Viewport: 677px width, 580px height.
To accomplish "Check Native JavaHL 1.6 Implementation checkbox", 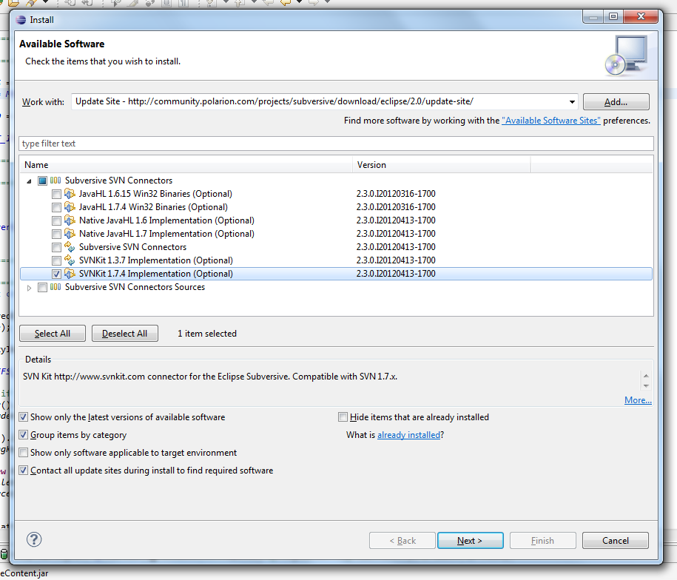I will click(x=56, y=221).
